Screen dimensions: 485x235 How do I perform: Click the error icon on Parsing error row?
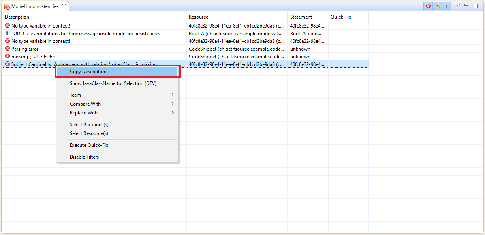coord(7,49)
